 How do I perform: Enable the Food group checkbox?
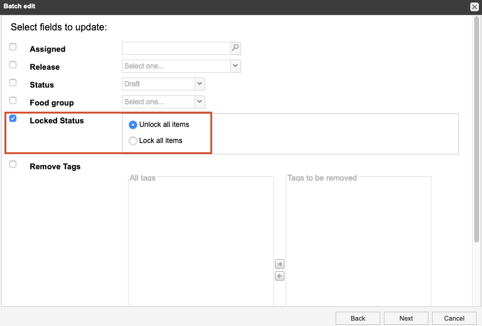point(13,100)
